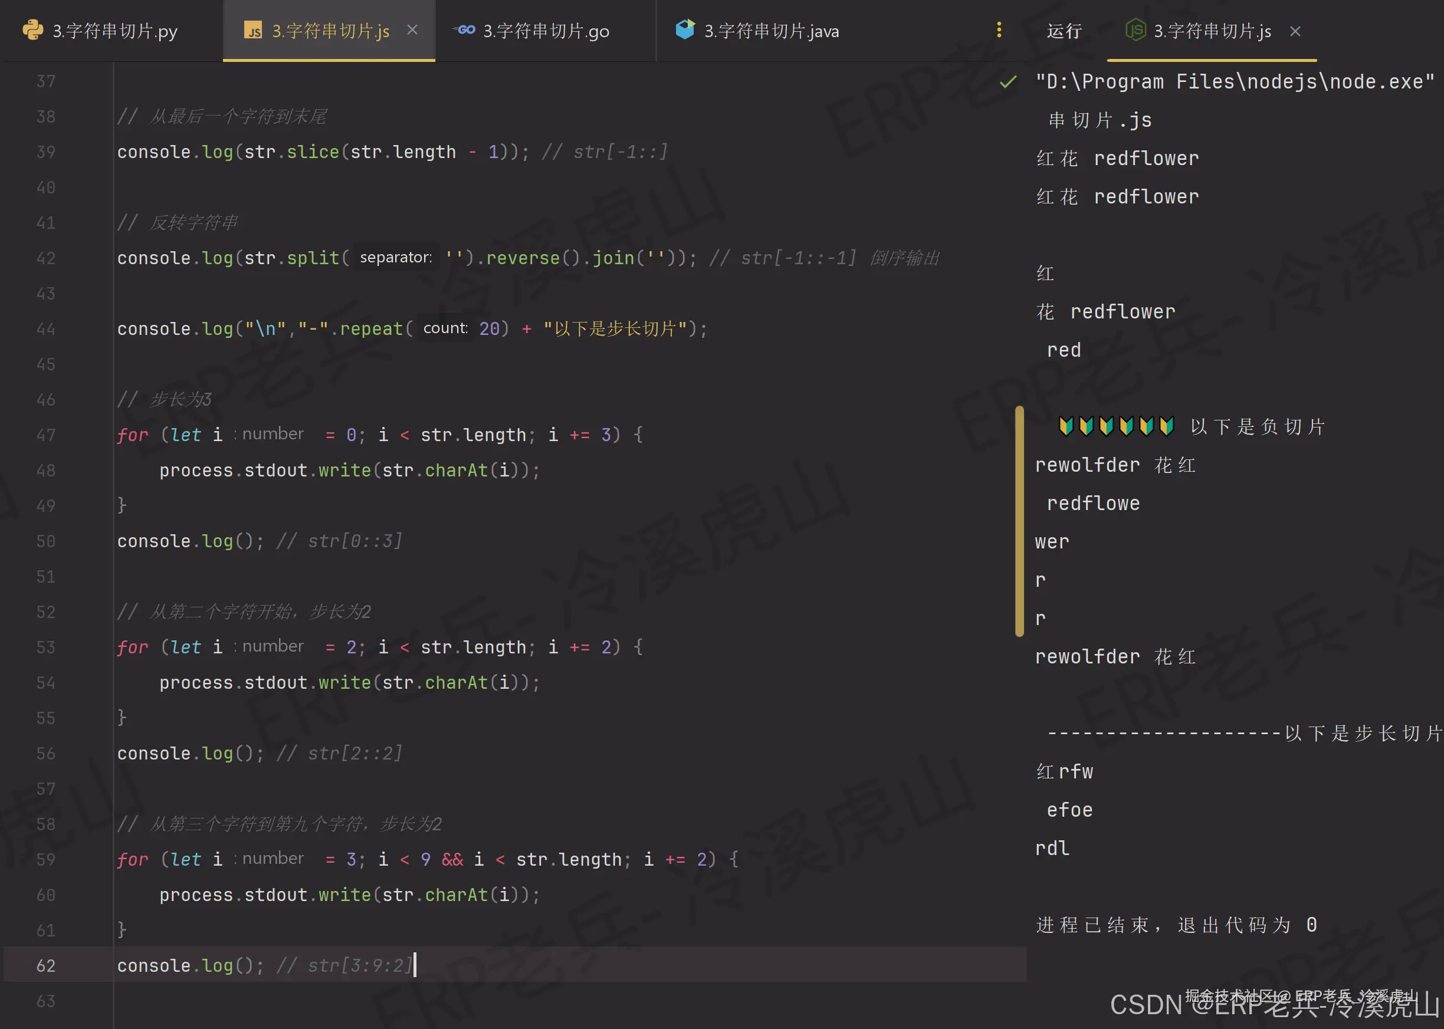Click the green checkmark status icon in run output
1444x1029 pixels.
(x=1008, y=82)
